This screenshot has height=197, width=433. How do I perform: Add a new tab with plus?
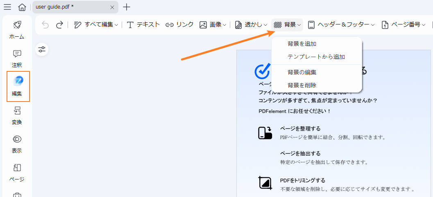click(127, 7)
